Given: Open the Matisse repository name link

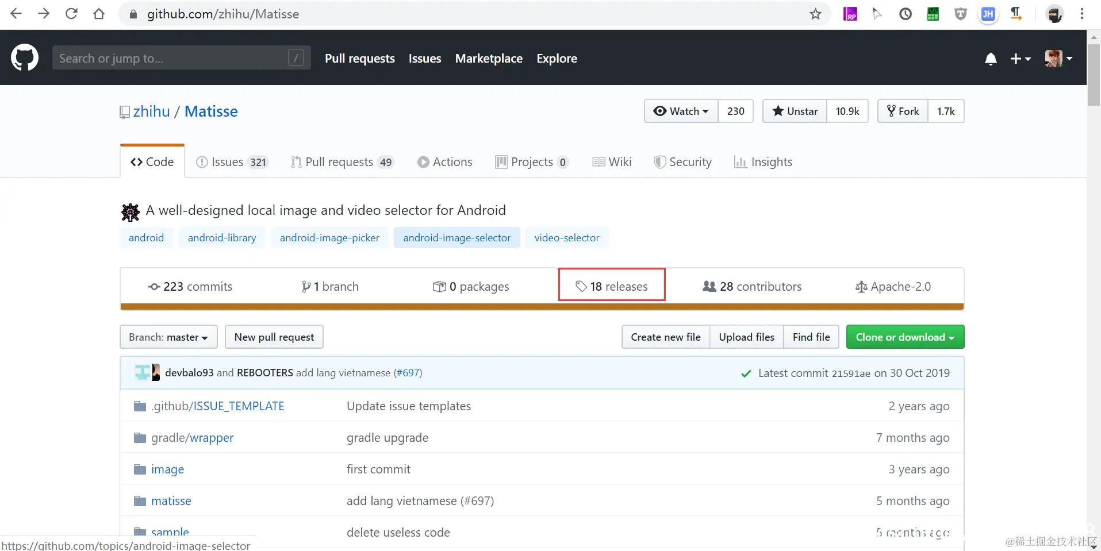Looking at the screenshot, I should click(211, 111).
